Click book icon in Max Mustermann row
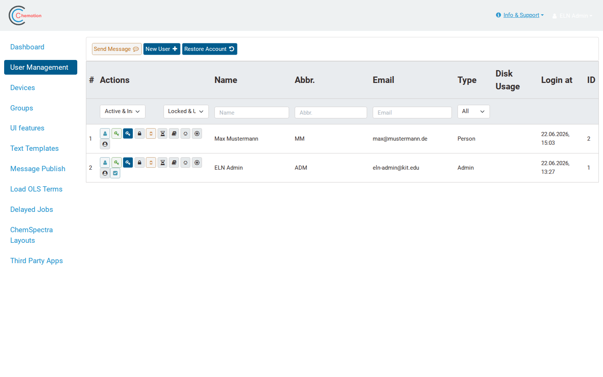 coord(174,133)
